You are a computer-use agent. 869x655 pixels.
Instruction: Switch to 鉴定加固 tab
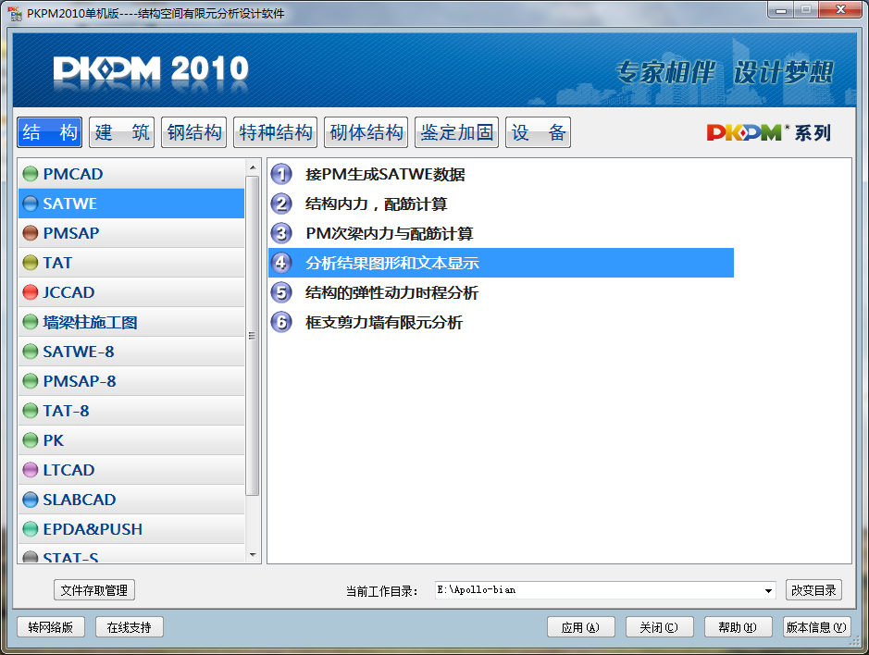click(456, 132)
